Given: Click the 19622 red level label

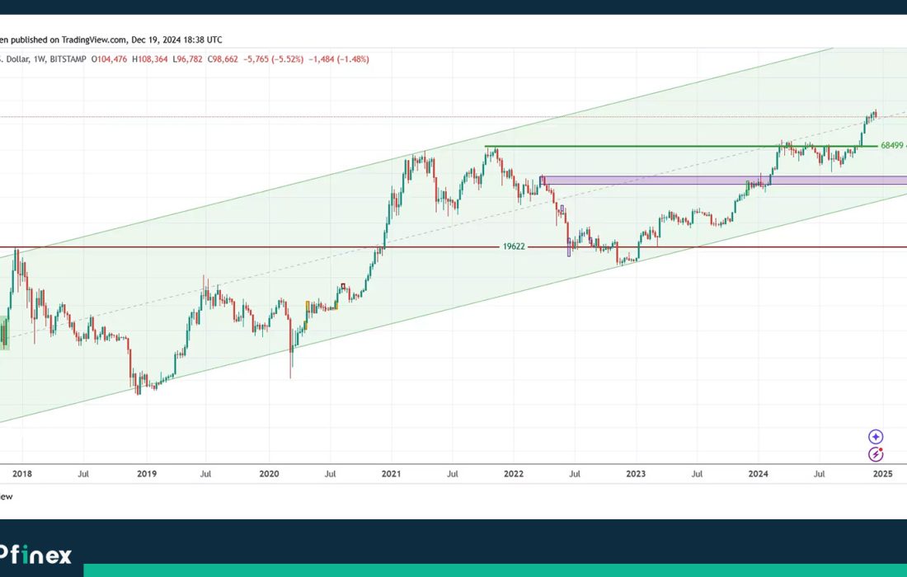Looking at the screenshot, I should click(x=513, y=246).
